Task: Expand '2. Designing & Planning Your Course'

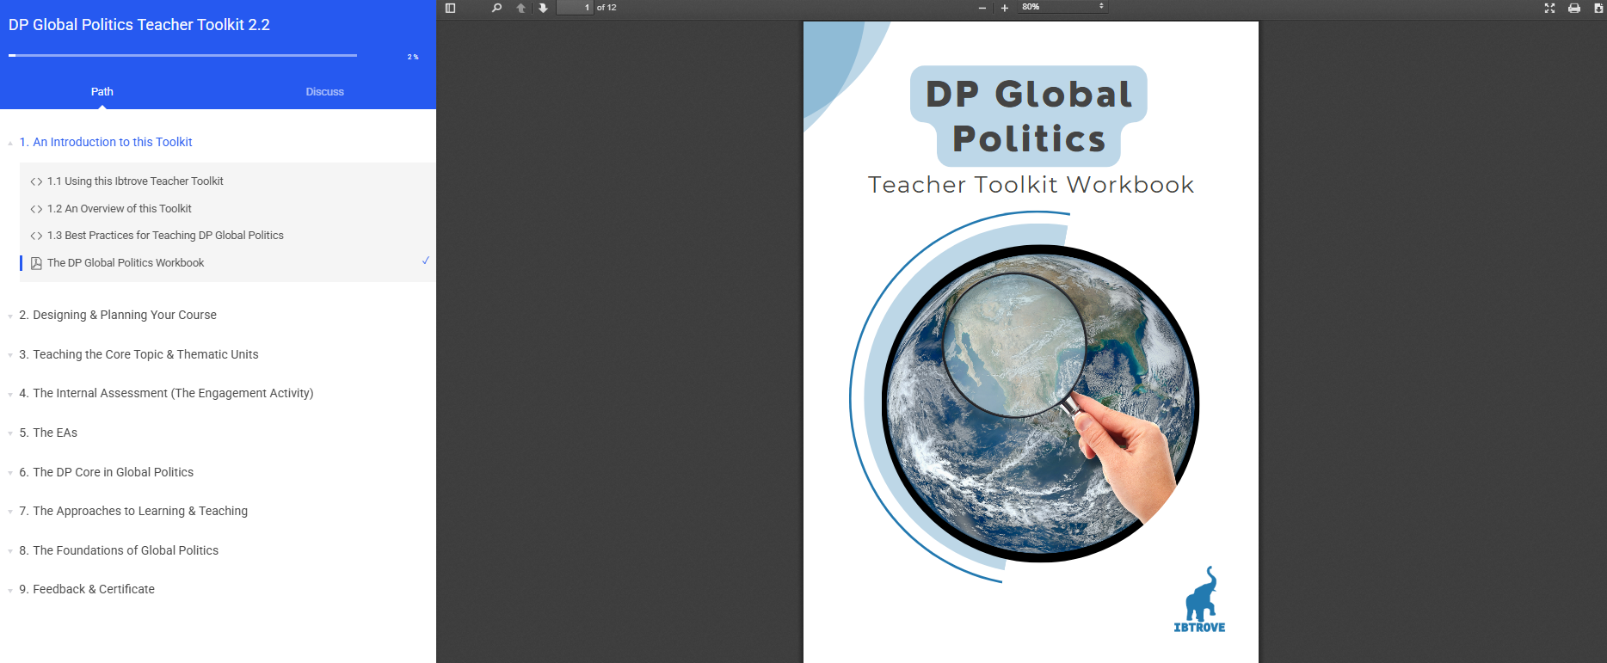Action: click(118, 315)
